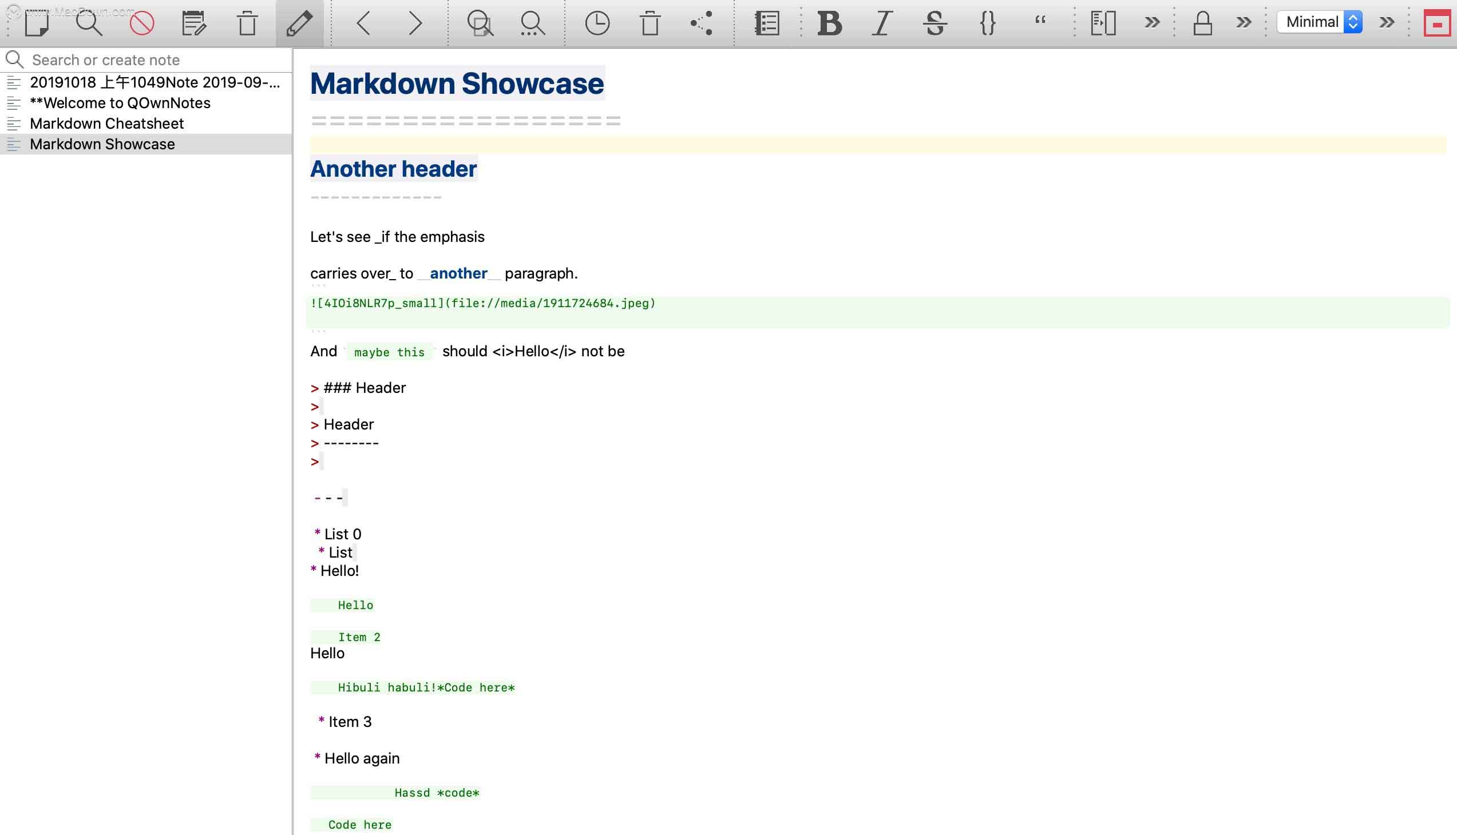Open the Minimal workspace dropdown
The height and width of the screenshot is (835, 1457).
coord(1319,22)
